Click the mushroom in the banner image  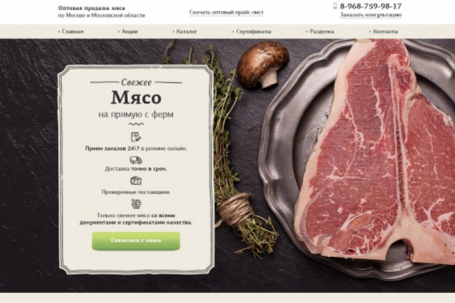click(x=263, y=64)
